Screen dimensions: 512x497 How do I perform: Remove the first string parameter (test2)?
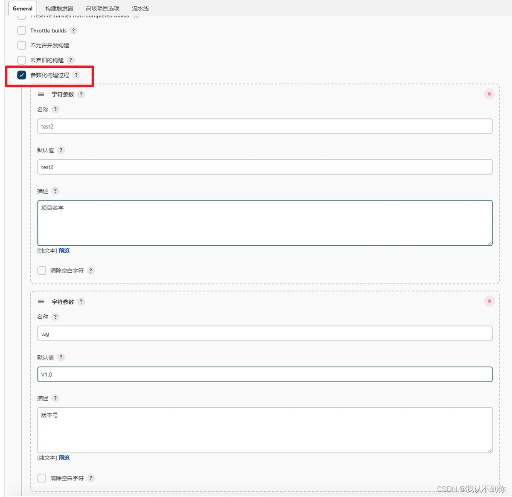click(x=489, y=94)
